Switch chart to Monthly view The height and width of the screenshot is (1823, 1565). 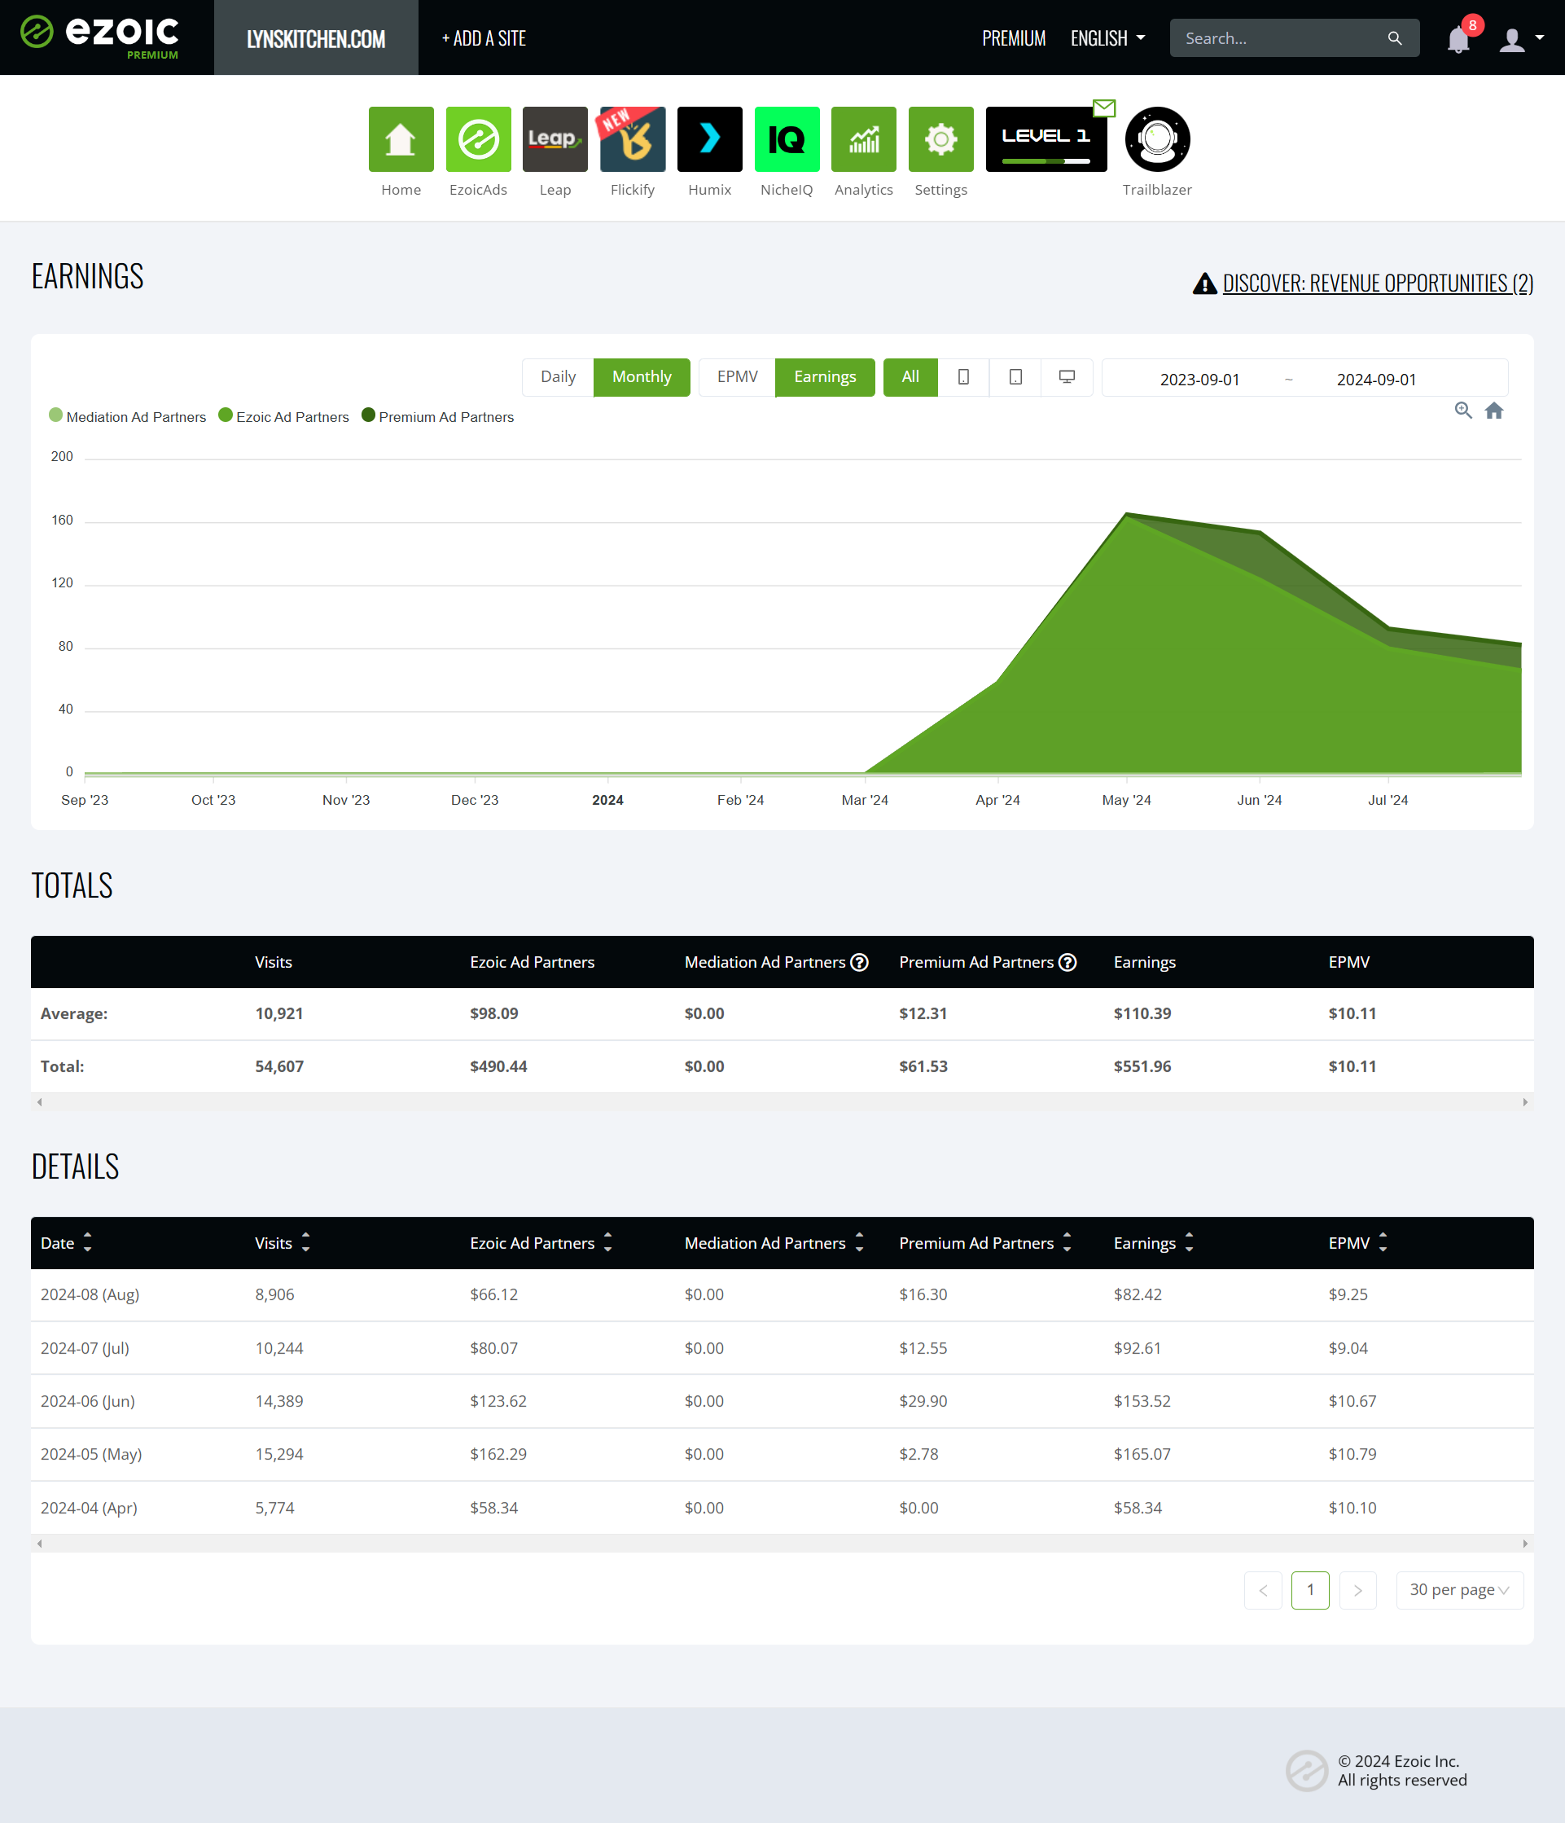[x=642, y=376]
